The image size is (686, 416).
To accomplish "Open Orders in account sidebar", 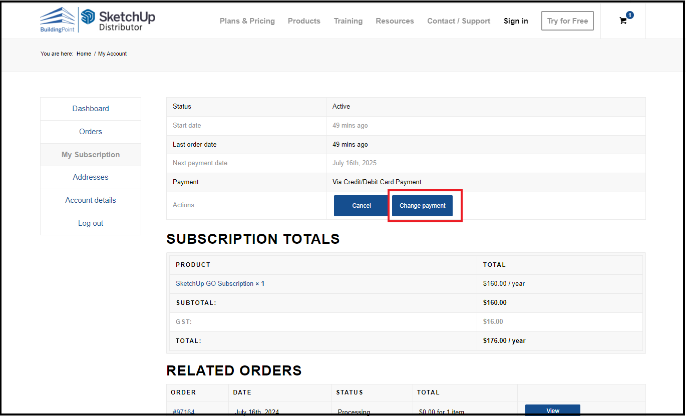I will (x=91, y=132).
